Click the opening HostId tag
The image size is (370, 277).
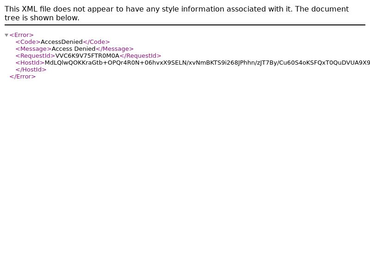[30, 63]
